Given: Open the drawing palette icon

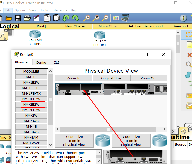Looking at the screenshot, I should click(116, 18).
